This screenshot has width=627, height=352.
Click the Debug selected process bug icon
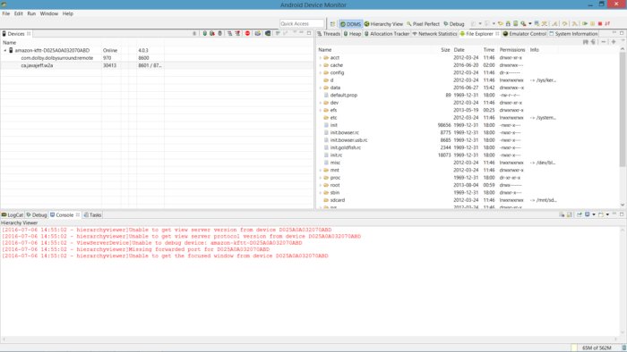click(194, 33)
